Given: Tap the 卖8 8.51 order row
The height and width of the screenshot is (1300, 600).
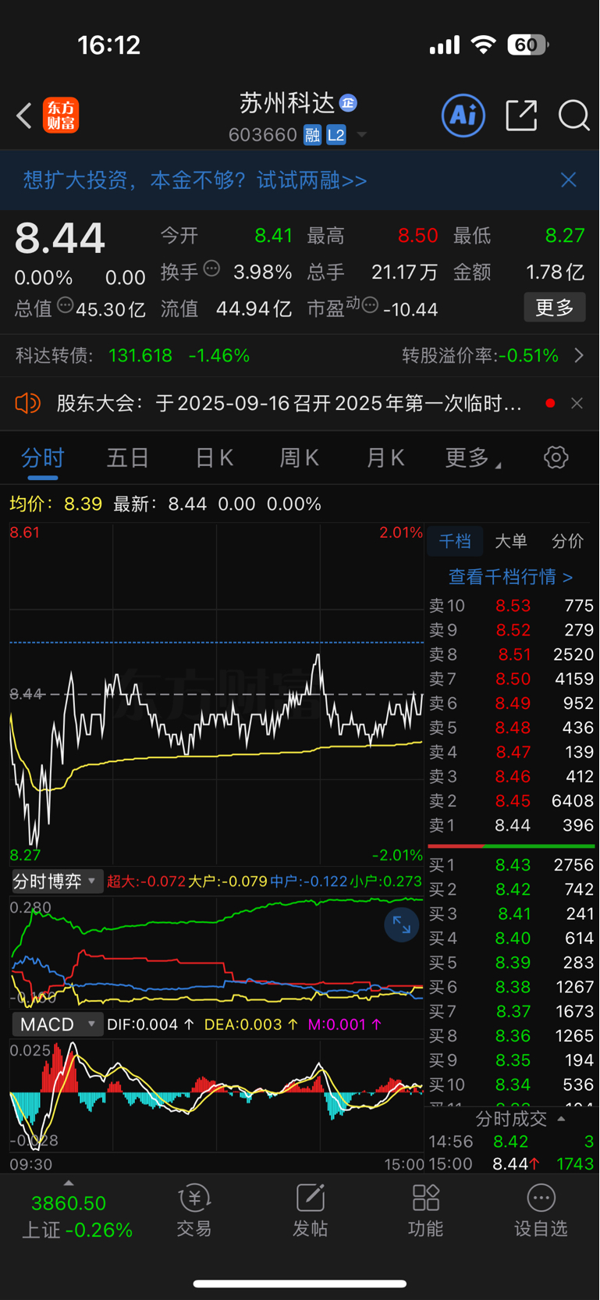Looking at the screenshot, I should [511, 654].
